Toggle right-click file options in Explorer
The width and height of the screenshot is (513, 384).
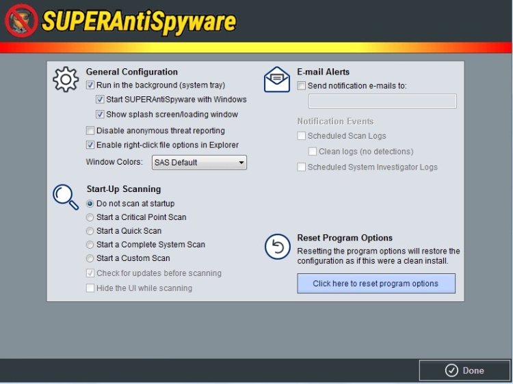coord(90,145)
